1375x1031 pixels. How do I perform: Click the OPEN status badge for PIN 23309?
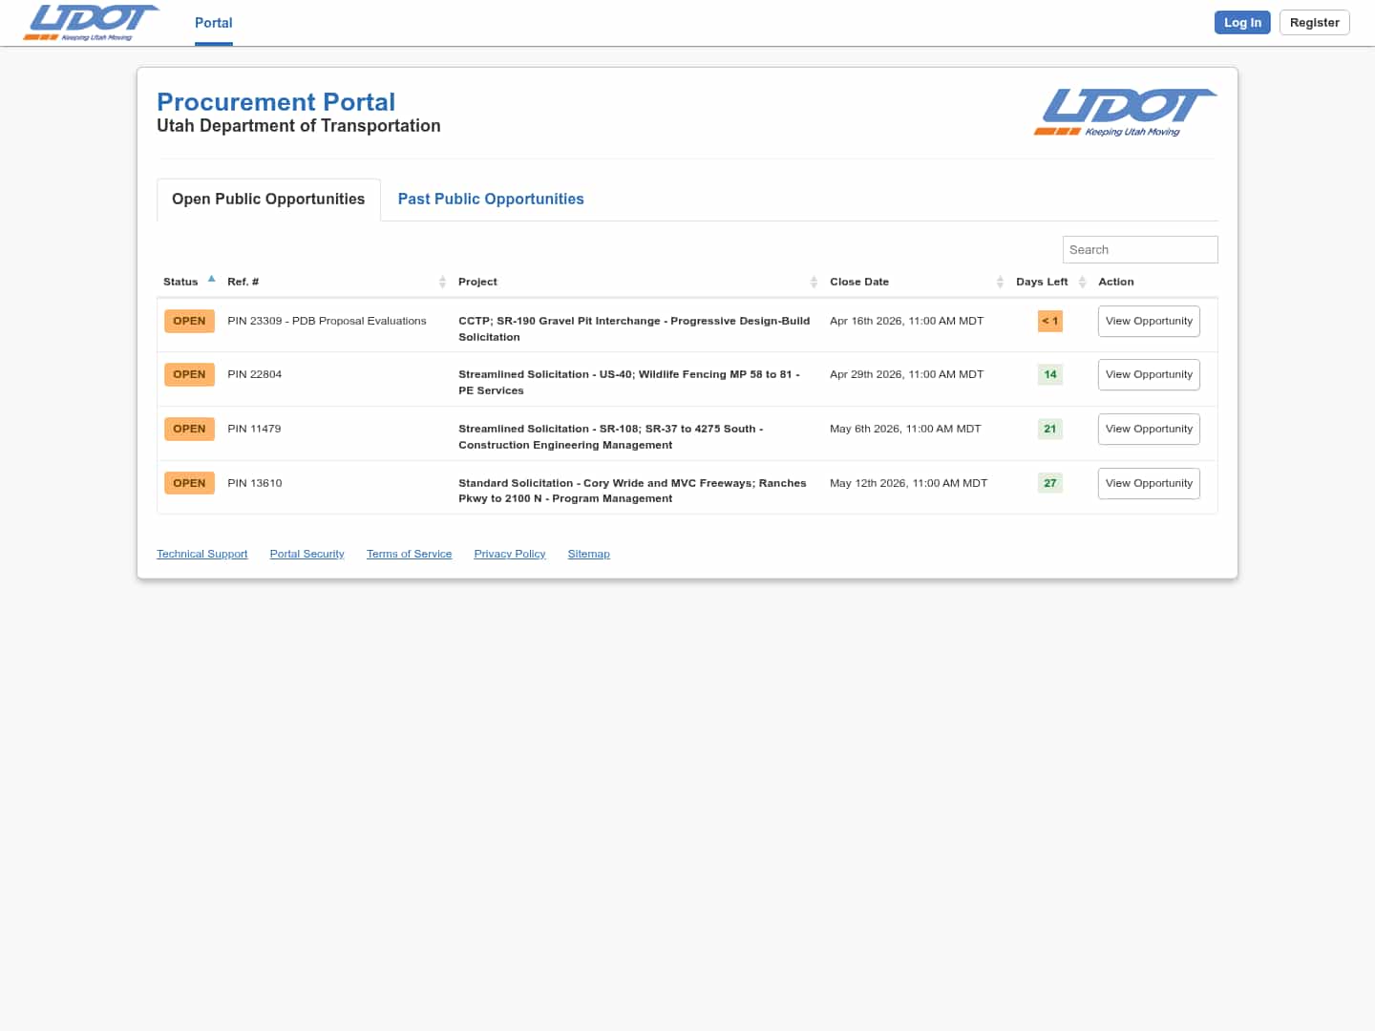click(x=189, y=322)
